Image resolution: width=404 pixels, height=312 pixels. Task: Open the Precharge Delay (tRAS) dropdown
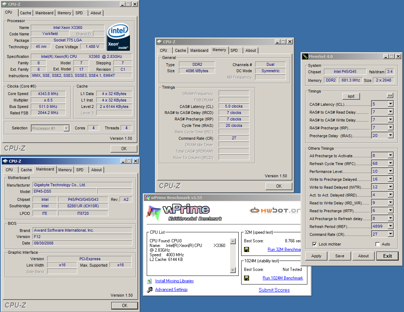[391, 135]
